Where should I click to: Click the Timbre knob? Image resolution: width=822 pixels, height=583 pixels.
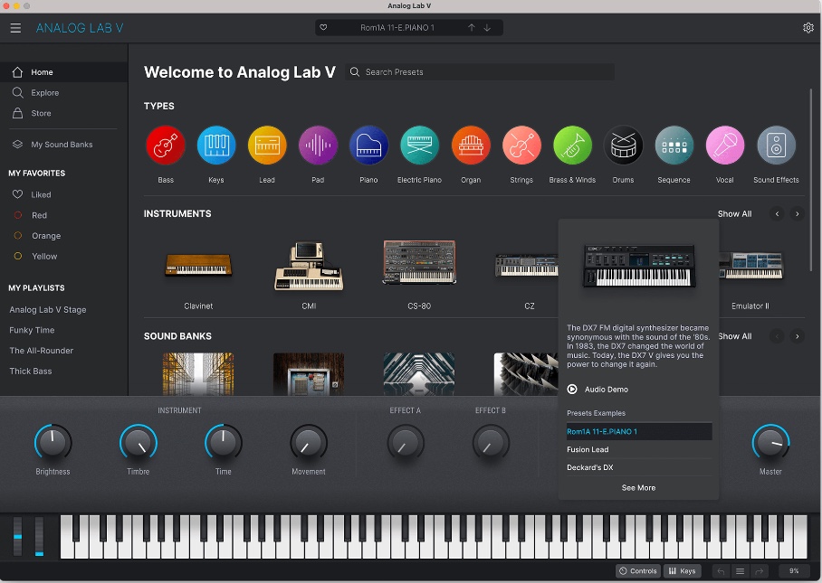tap(139, 442)
